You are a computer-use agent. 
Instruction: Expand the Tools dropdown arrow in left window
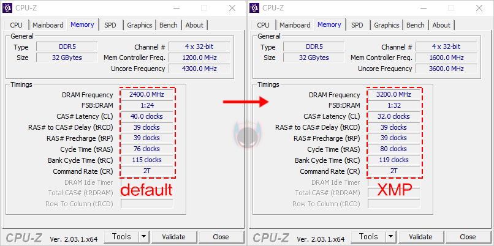click(143, 237)
